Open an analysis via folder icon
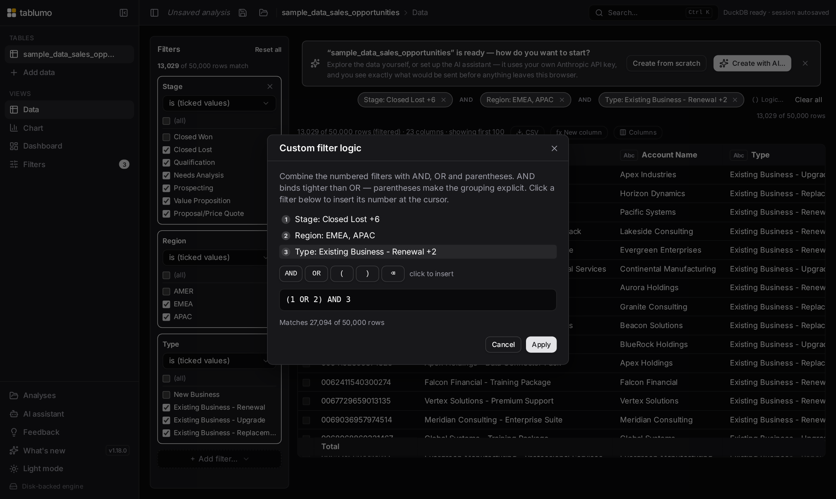Screen dimensions: 836x499 (x=264, y=13)
